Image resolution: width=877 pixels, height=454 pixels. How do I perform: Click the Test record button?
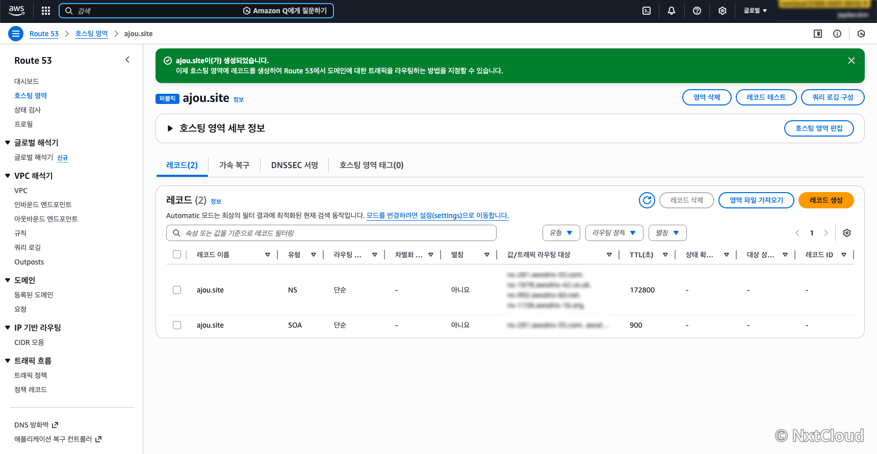766,97
